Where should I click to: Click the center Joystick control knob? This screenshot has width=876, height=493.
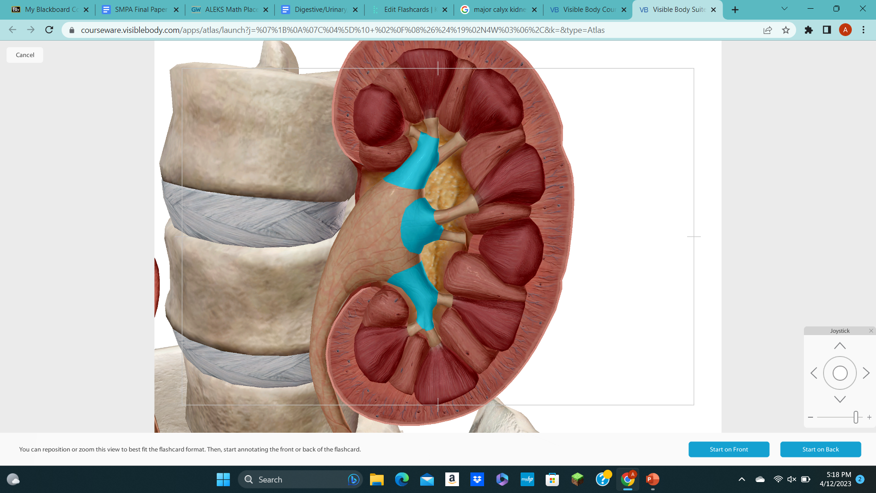tap(840, 373)
